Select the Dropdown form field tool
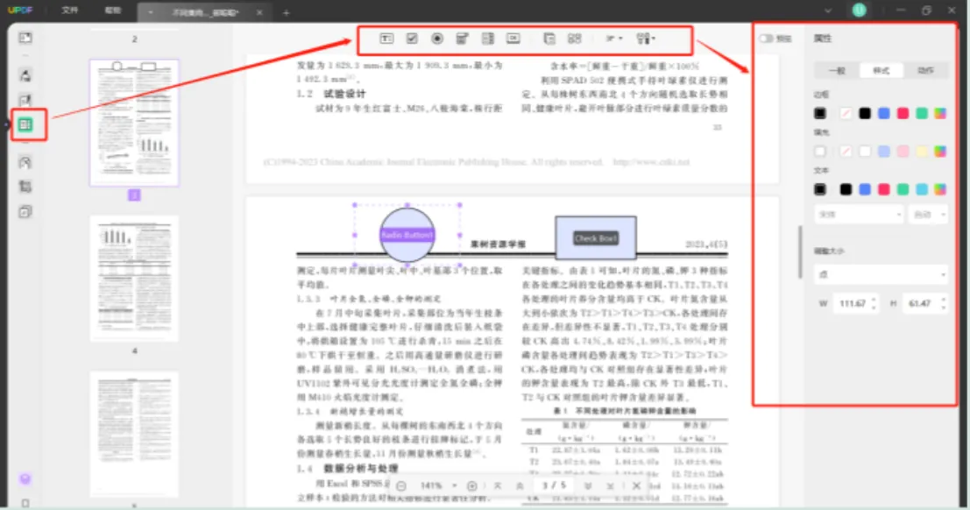Image resolution: width=970 pixels, height=510 pixels. coord(462,39)
